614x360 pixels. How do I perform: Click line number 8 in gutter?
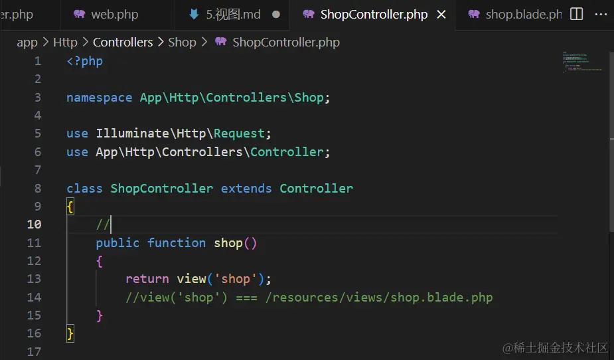38,189
